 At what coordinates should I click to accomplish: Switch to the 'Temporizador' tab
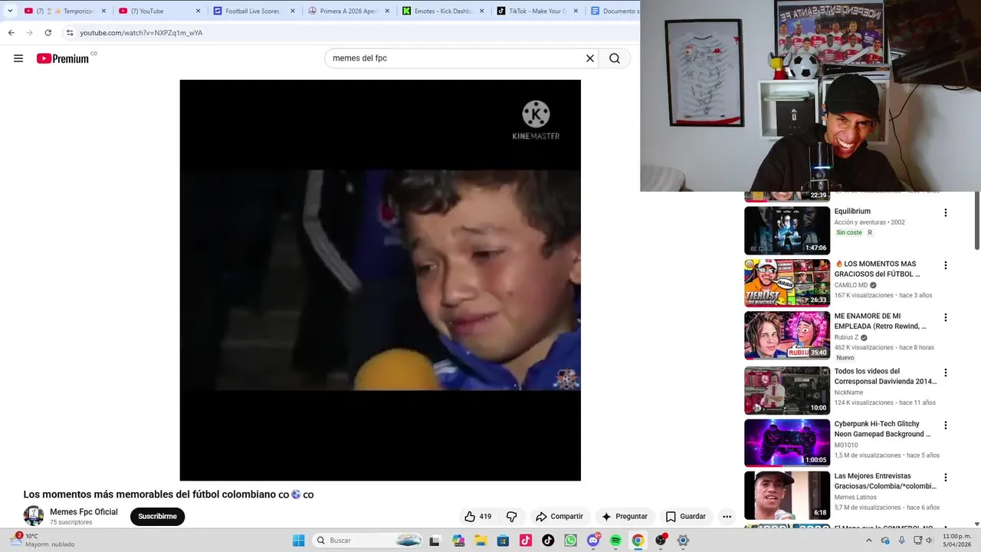coord(65,11)
